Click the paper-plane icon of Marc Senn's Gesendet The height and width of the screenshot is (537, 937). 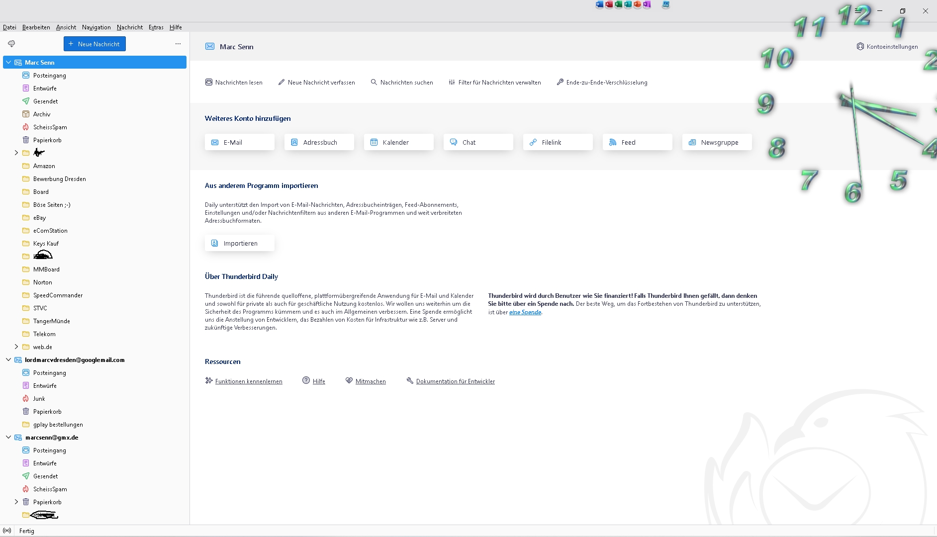(x=26, y=101)
